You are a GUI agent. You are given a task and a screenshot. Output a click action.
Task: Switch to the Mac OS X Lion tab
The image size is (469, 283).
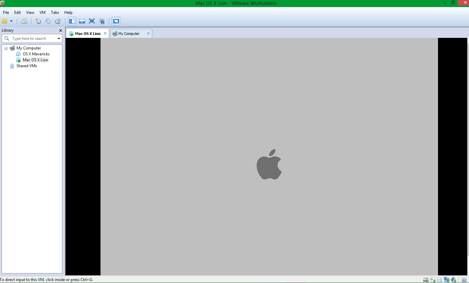click(88, 34)
